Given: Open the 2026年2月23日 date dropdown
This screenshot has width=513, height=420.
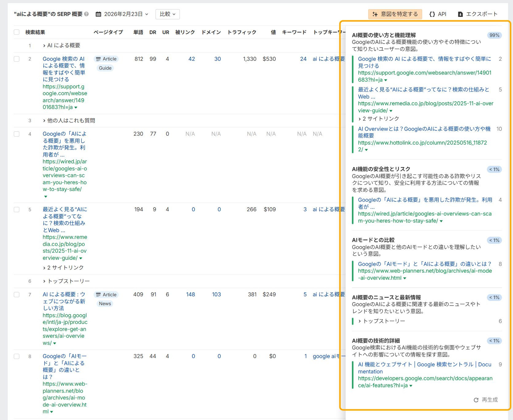Looking at the screenshot, I should point(125,14).
